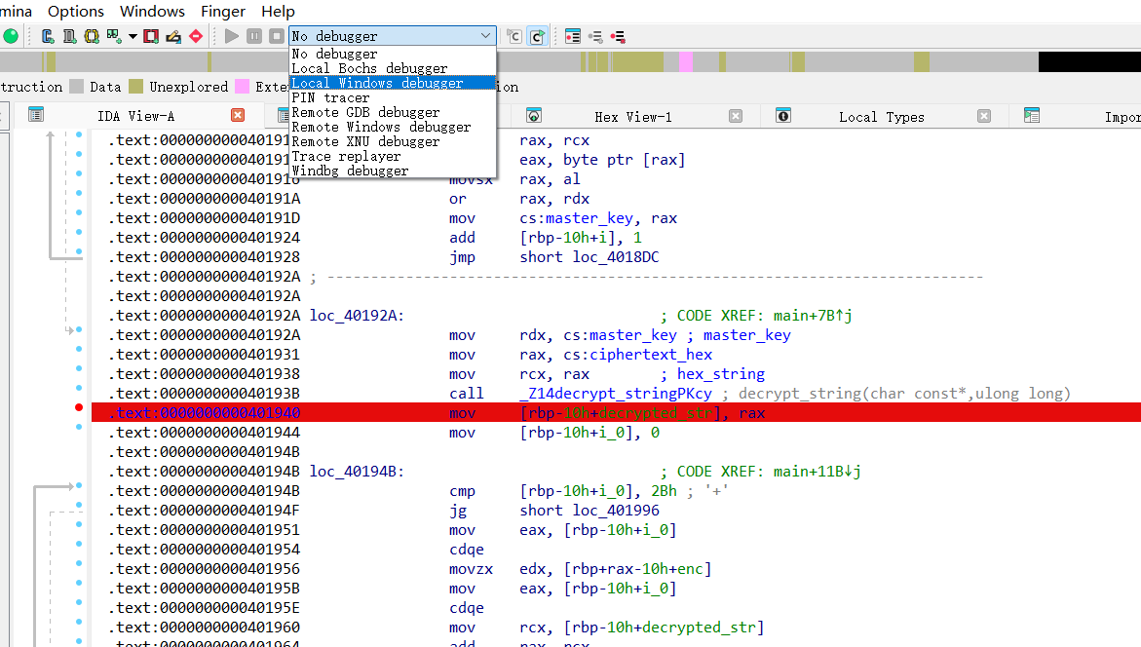This screenshot has height=647, width=1141.
Task: Click the green status indicator on toolbar left
Action: (x=12, y=35)
